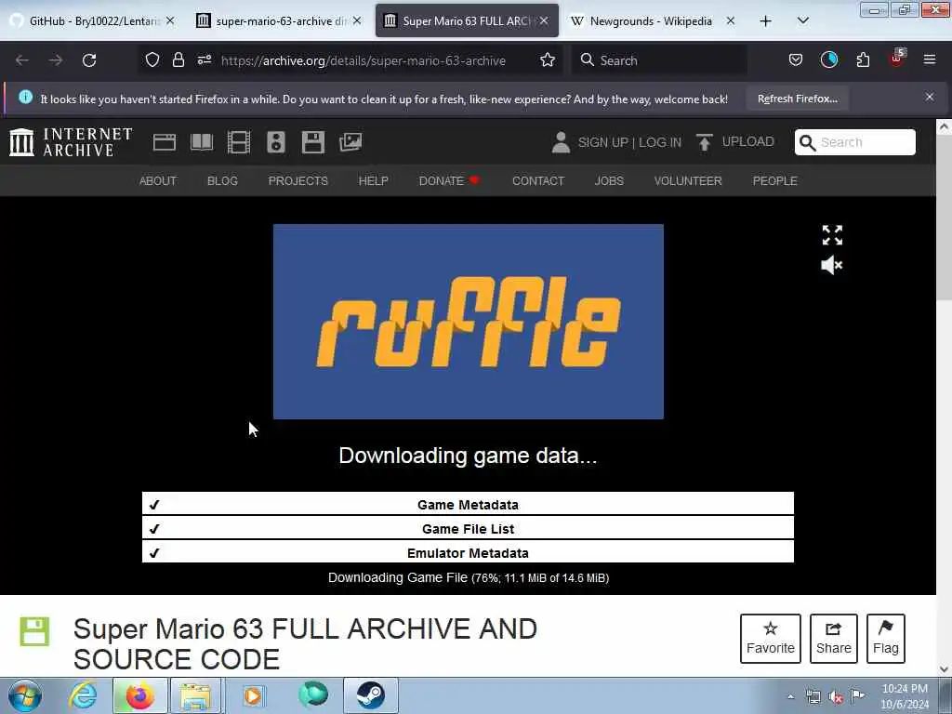Click the Internet Archive search field
Screen dimensions: 952x714
[x=855, y=142]
